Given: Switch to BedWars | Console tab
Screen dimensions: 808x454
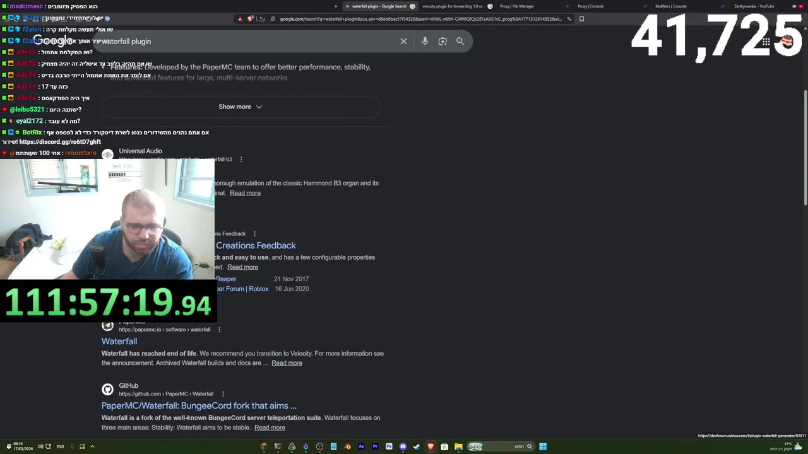Looking at the screenshot, I should 670,6.
